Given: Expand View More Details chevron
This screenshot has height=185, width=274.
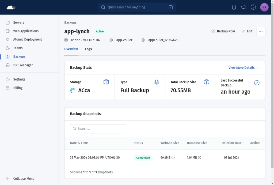Looking at the screenshot, I should [x=258, y=68].
